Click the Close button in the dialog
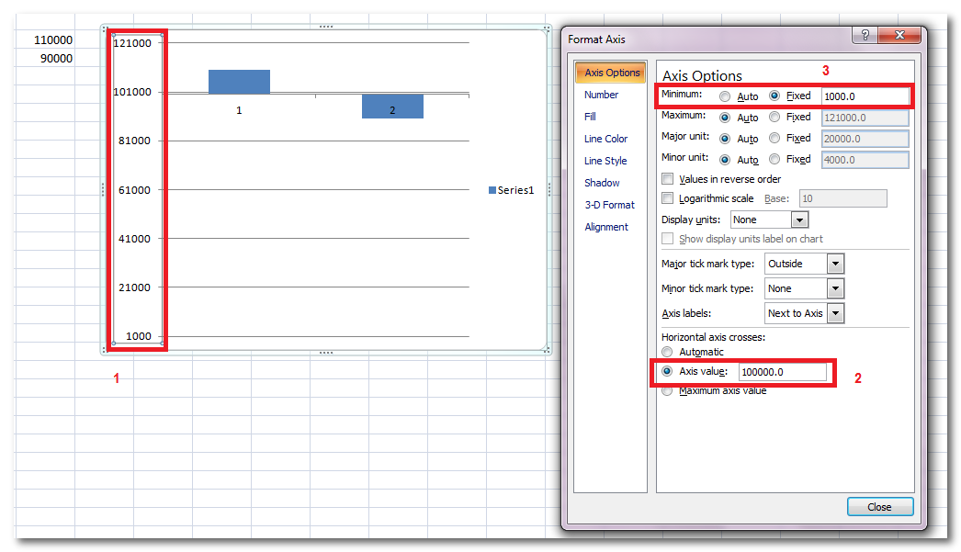Viewport: 961px width, 552px height. (879, 507)
